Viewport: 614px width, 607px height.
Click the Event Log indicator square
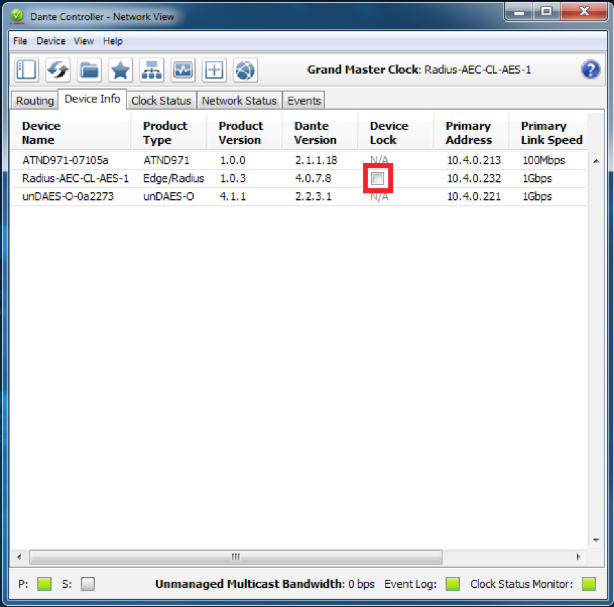pos(452,583)
